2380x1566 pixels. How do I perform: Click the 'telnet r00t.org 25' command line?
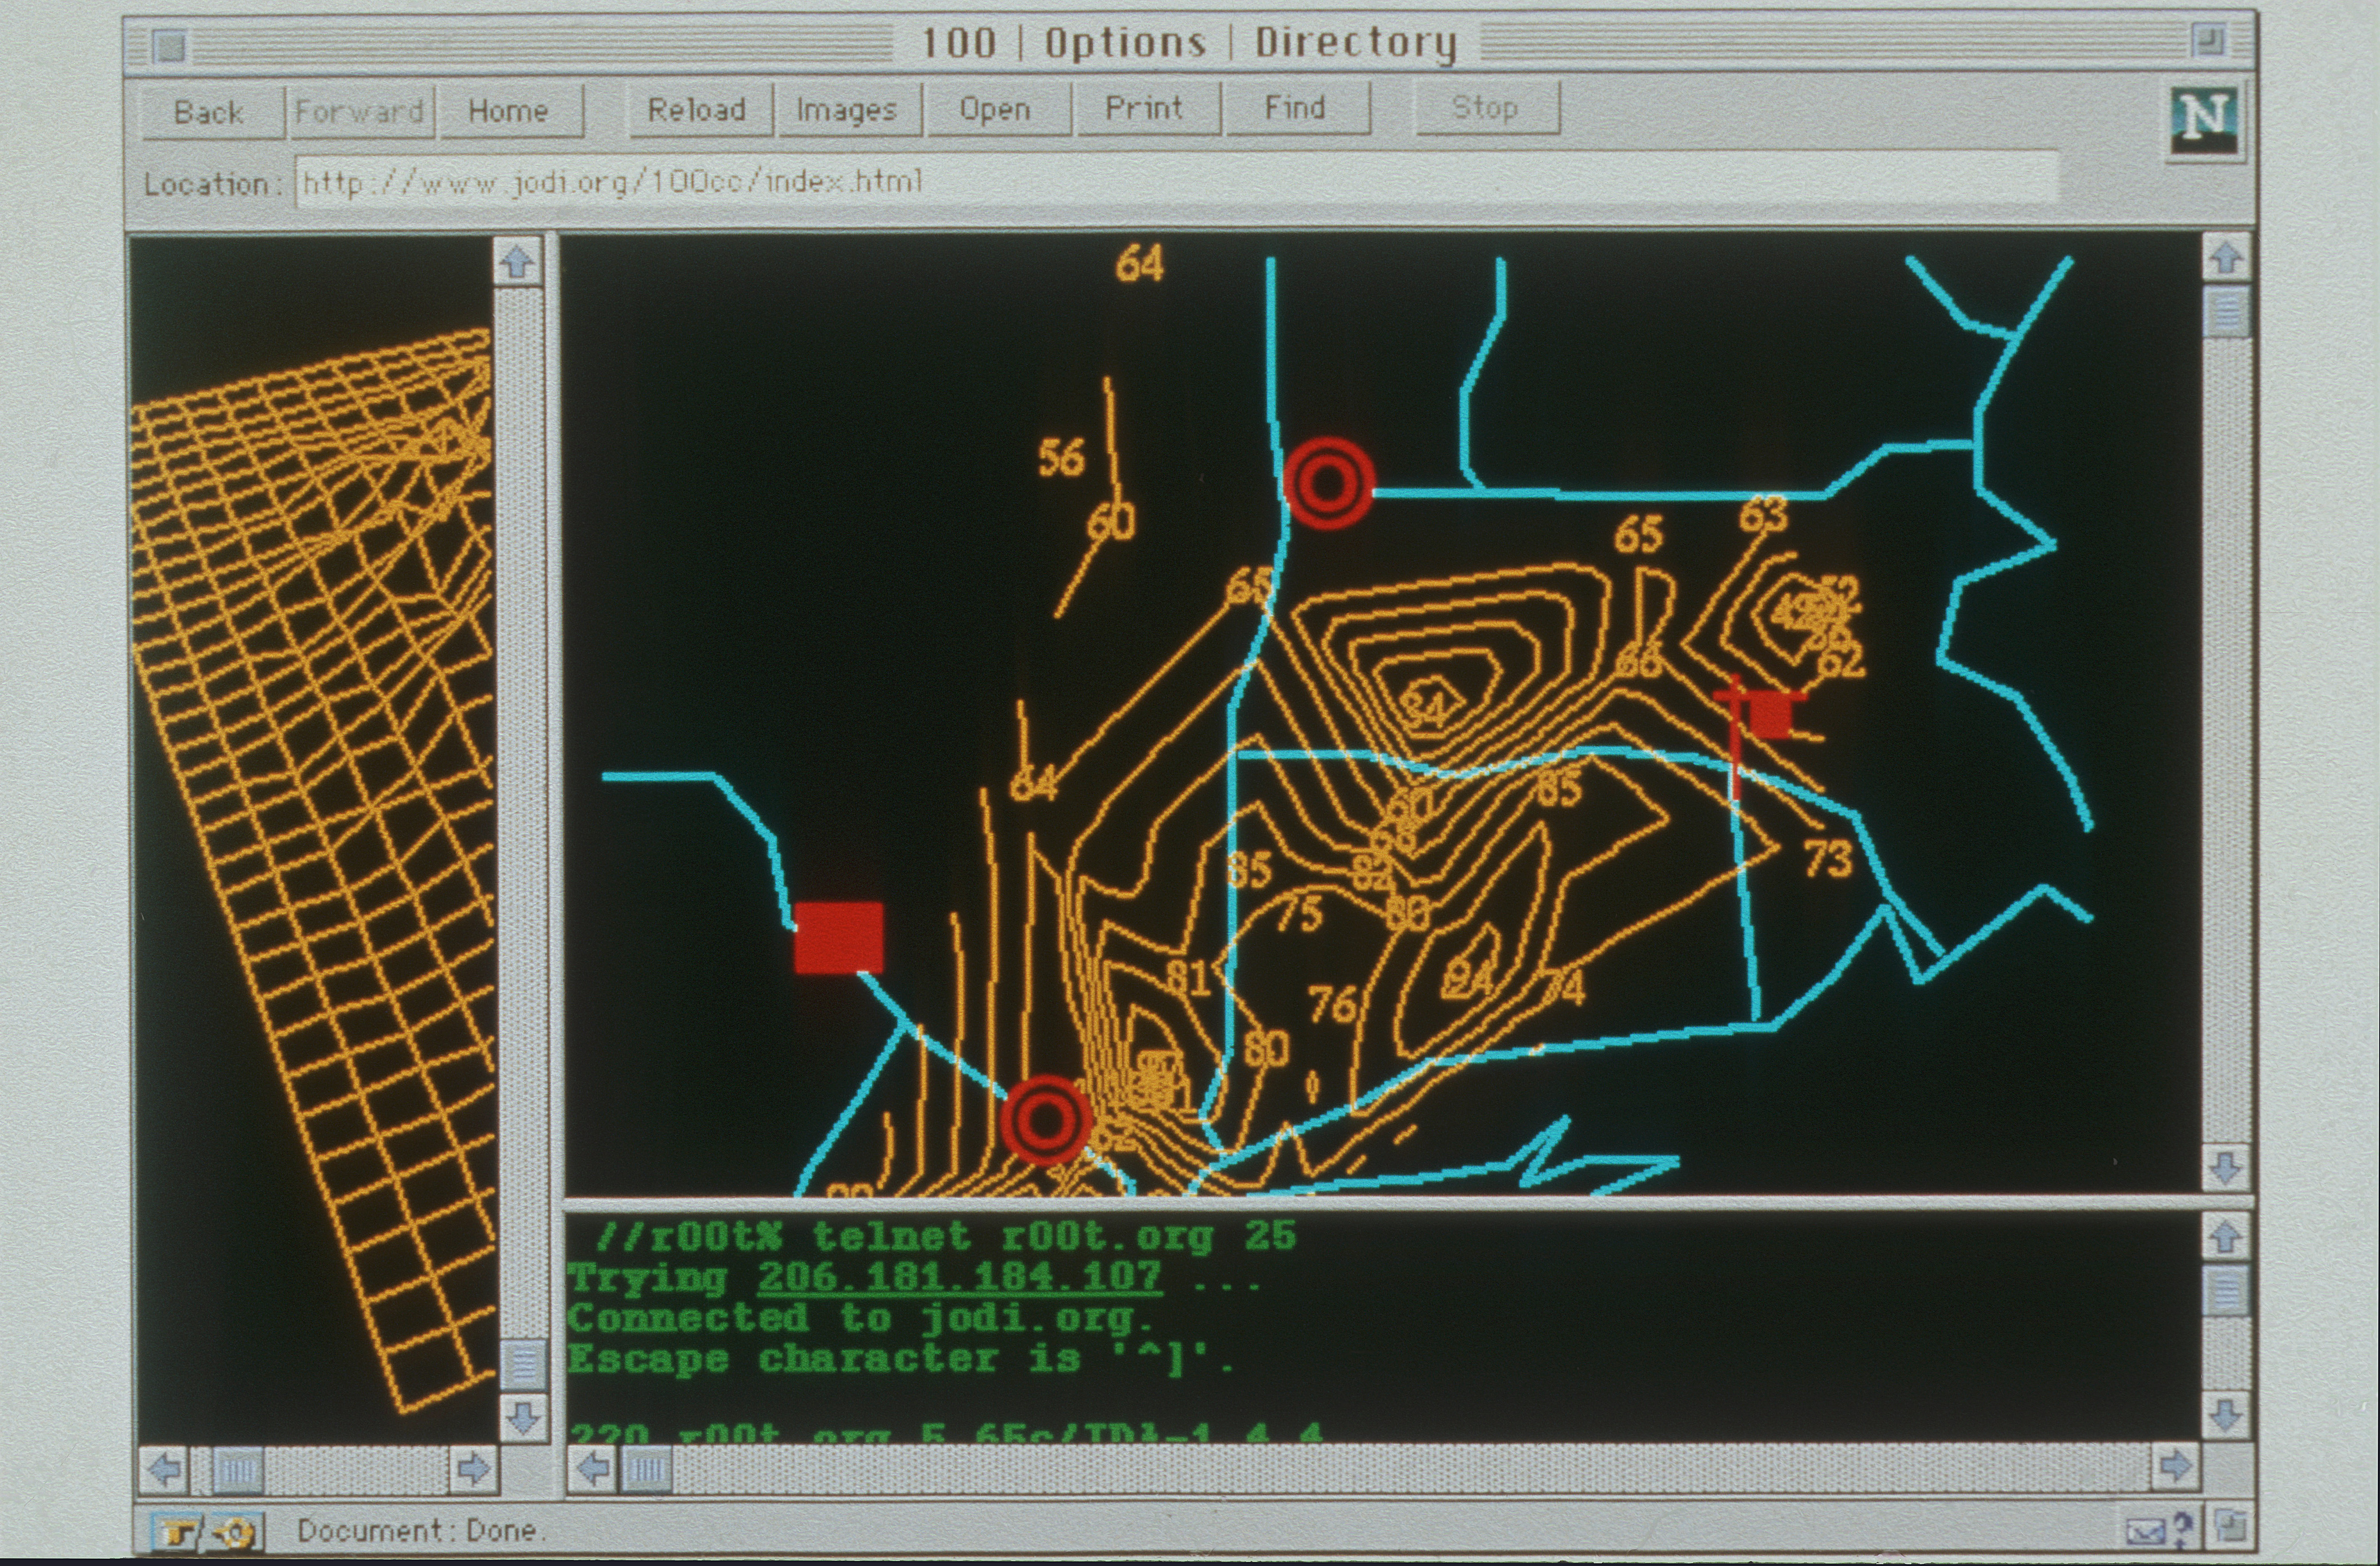click(x=1054, y=1237)
